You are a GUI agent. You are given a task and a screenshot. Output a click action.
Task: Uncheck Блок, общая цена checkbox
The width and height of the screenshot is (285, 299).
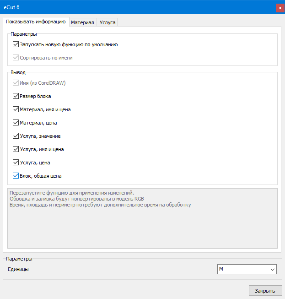coord(16,175)
